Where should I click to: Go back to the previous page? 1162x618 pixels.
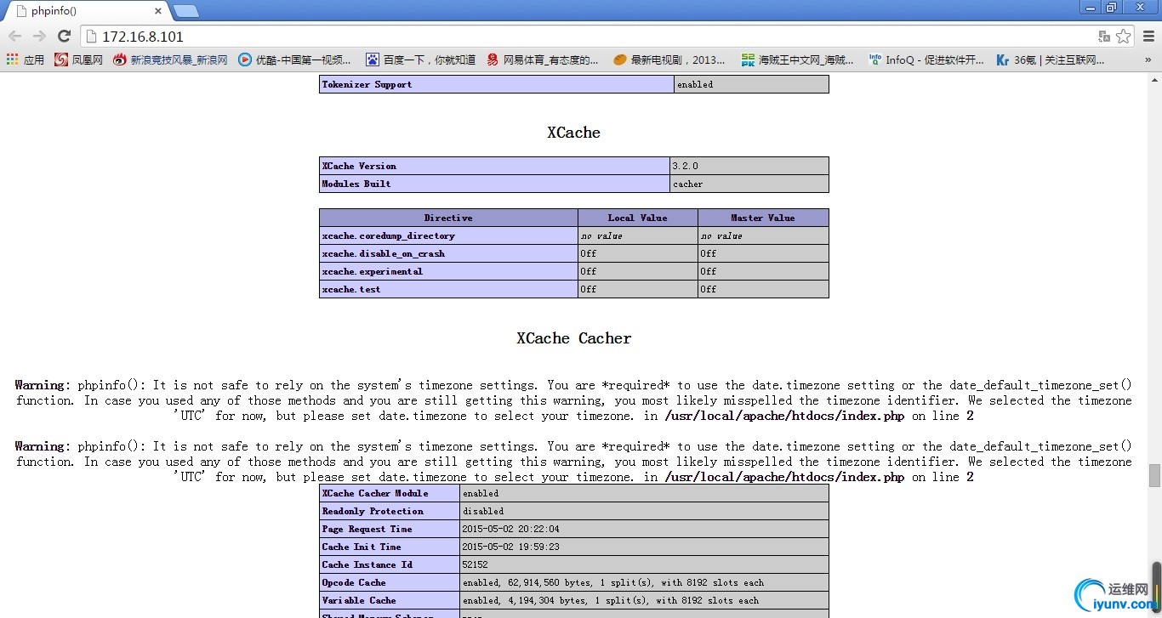pyautogui.click(x=14, y=37)
